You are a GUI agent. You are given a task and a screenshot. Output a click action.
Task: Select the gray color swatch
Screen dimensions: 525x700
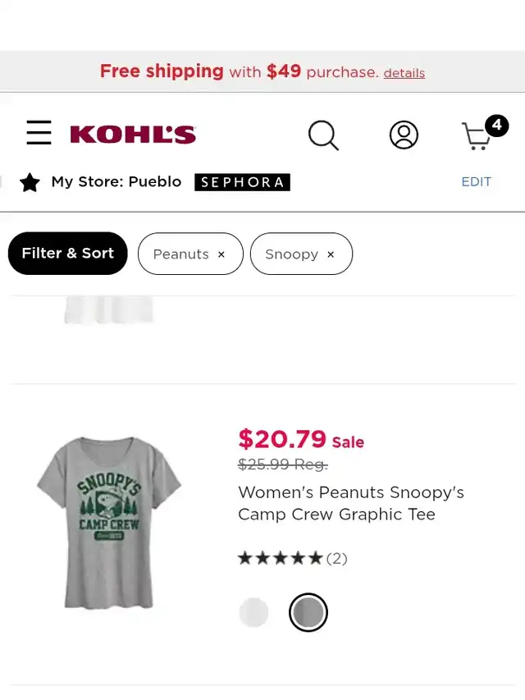point(308,612)
